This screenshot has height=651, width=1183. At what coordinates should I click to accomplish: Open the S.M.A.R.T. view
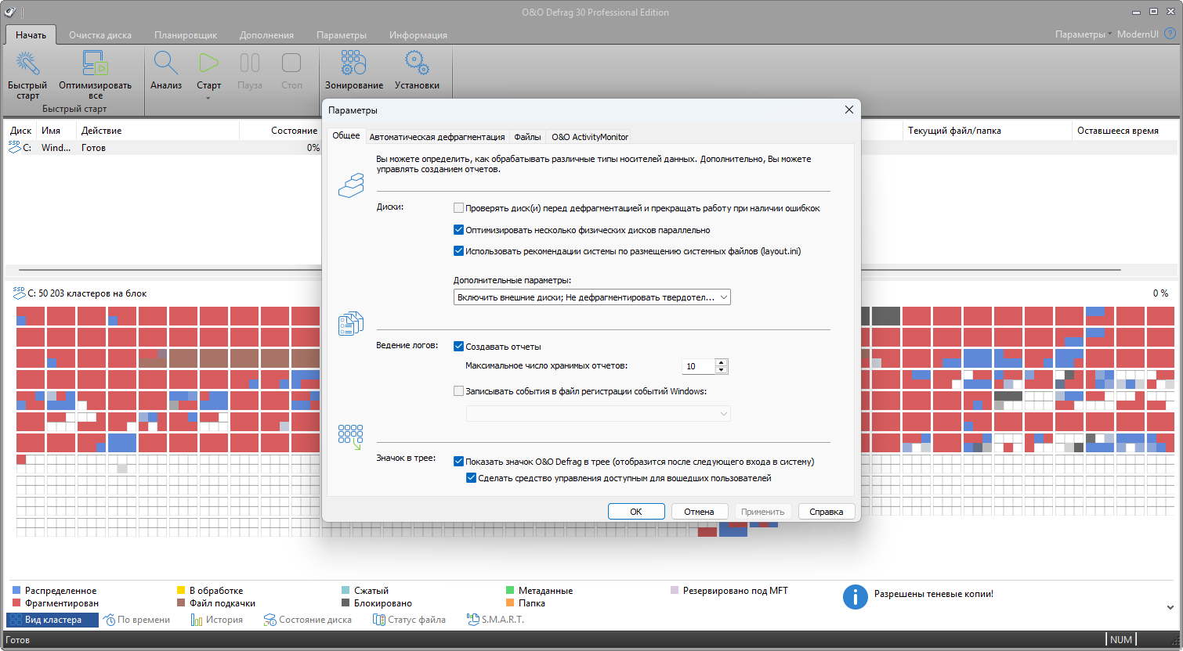pyautogui.click(x=496, y=620)
